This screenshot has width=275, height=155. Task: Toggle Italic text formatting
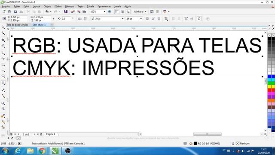153,19
